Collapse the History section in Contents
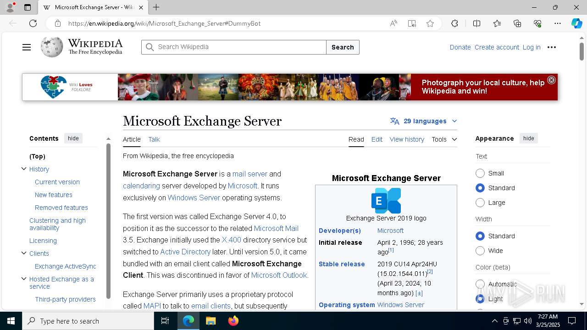This screenshot has width=587, height=330. [x=24, y=169]
